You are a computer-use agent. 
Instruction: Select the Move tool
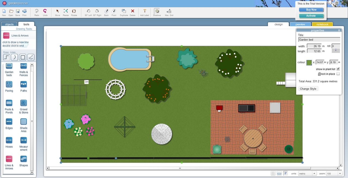coord(58,12)
